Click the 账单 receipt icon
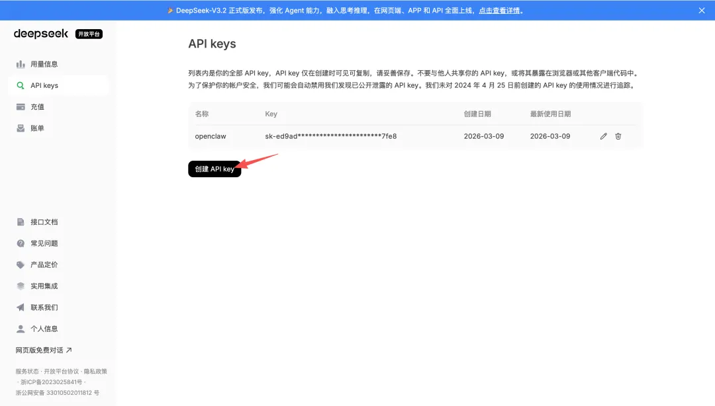The height and width of the screenshot is (406, 715). tap(21, 128)
